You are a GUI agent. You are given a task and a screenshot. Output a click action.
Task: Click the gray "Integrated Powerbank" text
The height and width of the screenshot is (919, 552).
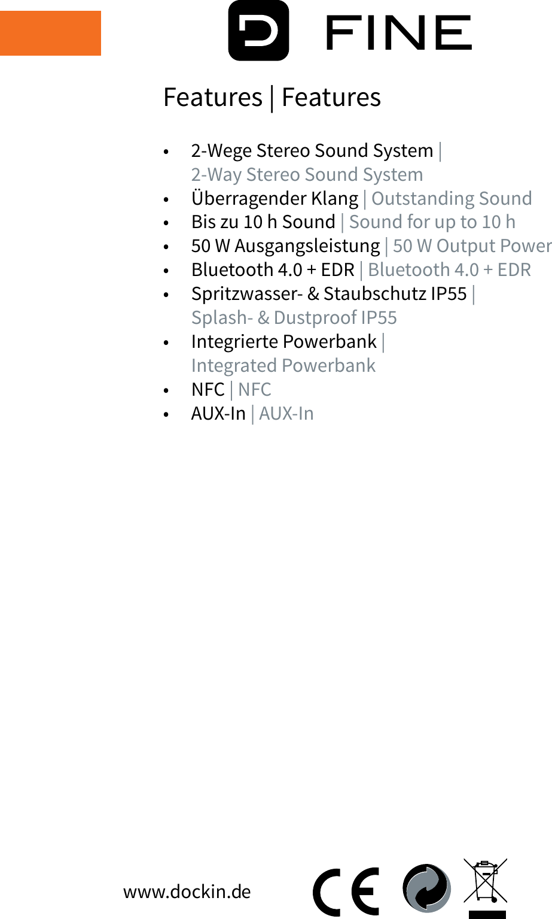(x=283, y=366)
